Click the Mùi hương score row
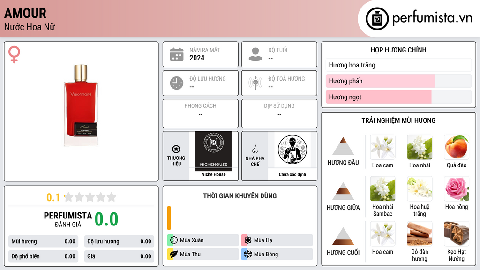The width and height of the screenshot is (480, 270). pos(44,241)
